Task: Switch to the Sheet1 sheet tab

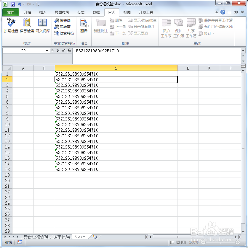Action: click(81, 237)
